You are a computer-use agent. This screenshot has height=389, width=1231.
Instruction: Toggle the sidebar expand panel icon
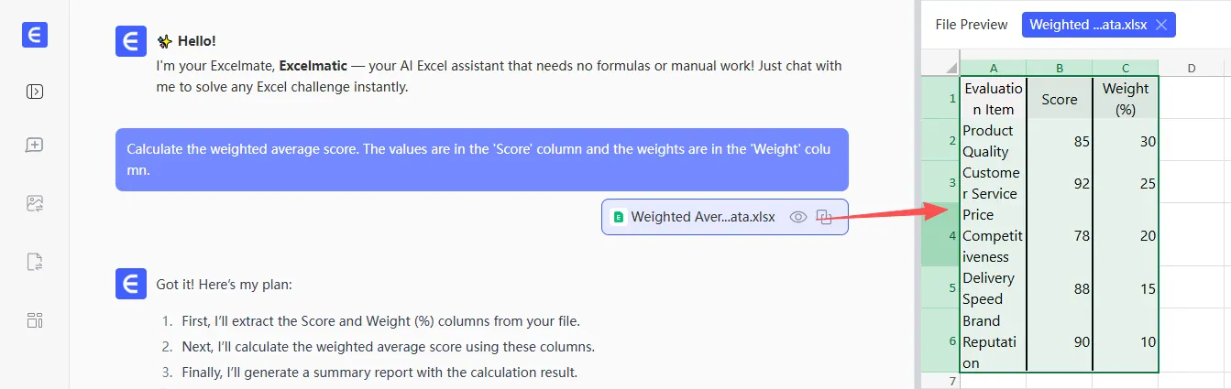[35, 92]
